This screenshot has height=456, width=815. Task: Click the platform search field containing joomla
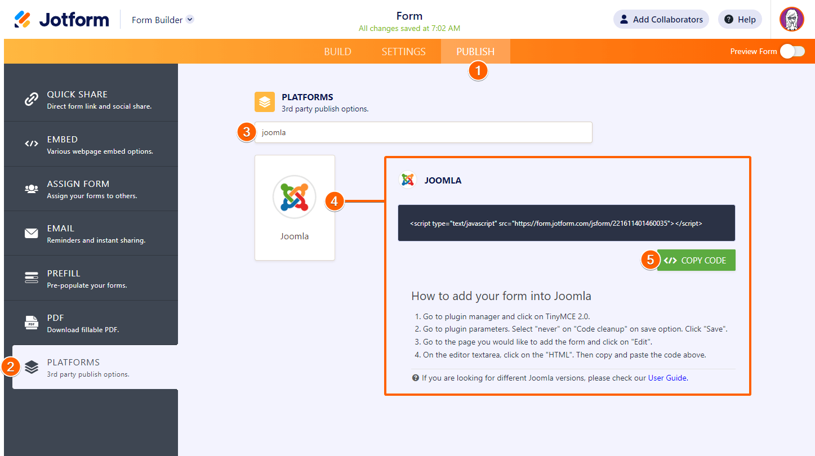(424, 132)
